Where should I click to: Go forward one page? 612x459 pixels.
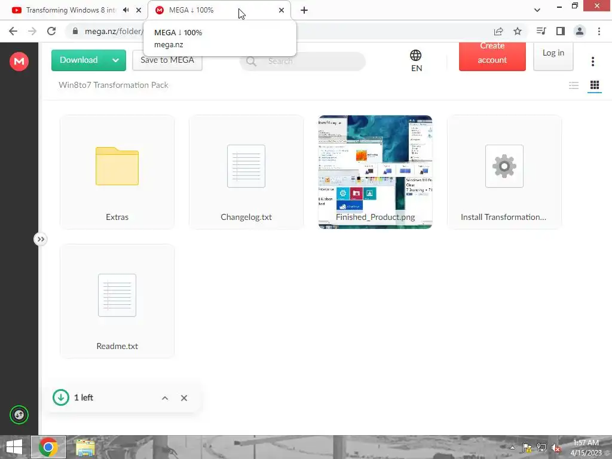(32, 31)
